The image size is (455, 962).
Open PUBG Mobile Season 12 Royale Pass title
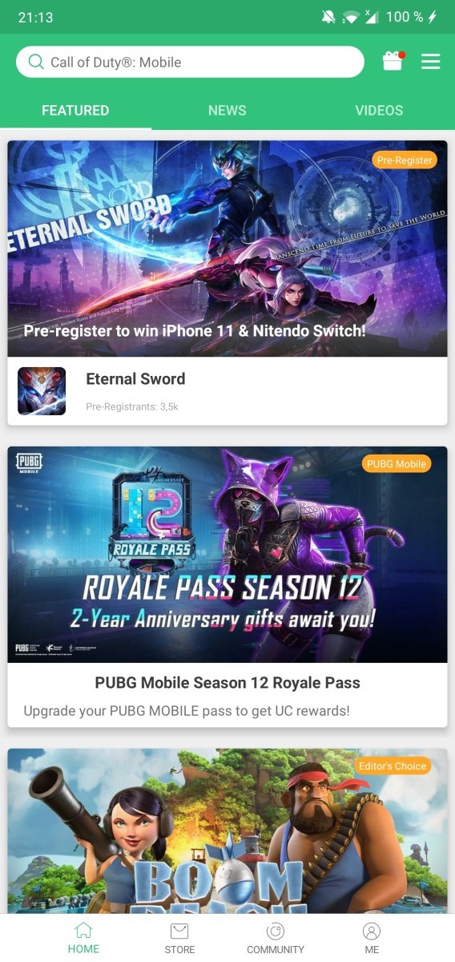pyautogui.click(x=227, y=683)
